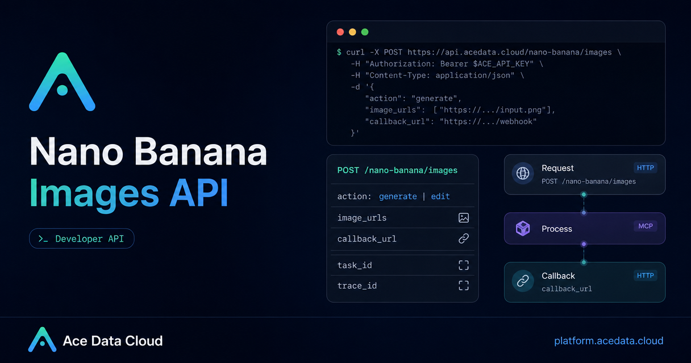Click the Developer API pill badge
This screenshot has width=691, height=363.
pos(82,239)
